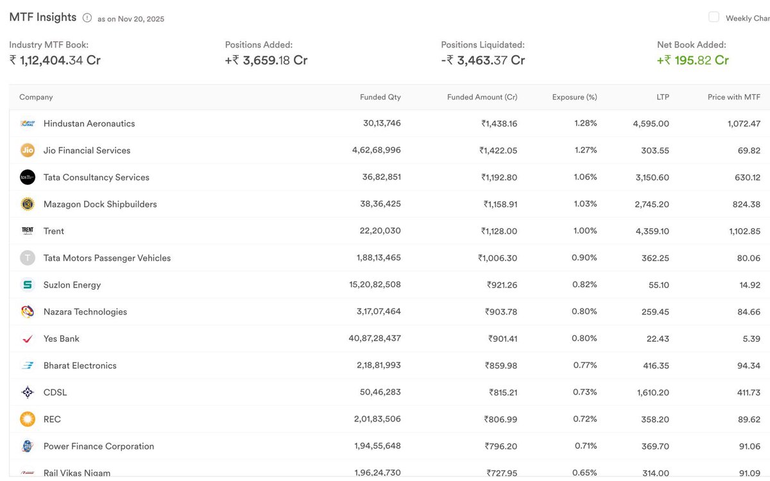Click the MTF Insights info icon
The height and width of the screenshot is (481, 770).
(87, 18)
